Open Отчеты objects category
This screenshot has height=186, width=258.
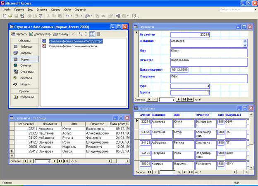(25, 65)
